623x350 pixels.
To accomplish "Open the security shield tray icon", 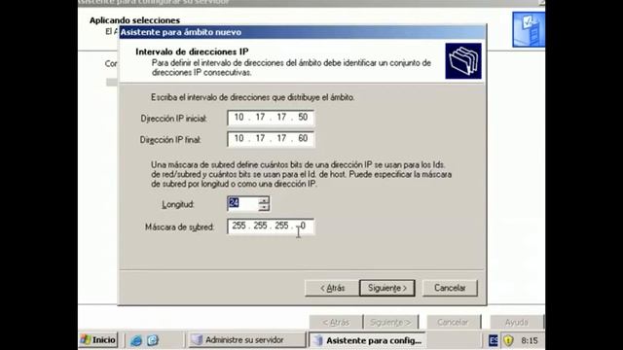I will pos(508,340).
